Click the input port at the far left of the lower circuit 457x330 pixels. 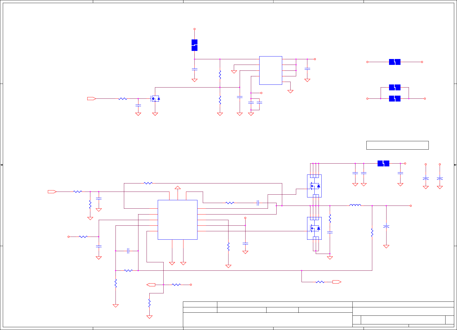(52, 192)
